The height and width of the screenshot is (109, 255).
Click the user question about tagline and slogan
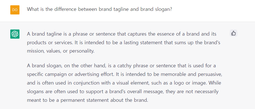pyautogui.click(x=99, y=9)
